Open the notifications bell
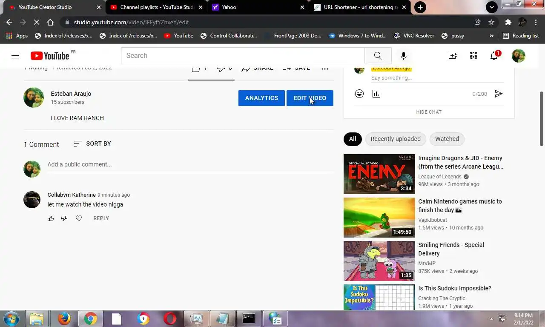545x327 pixels. pos(494,56)
